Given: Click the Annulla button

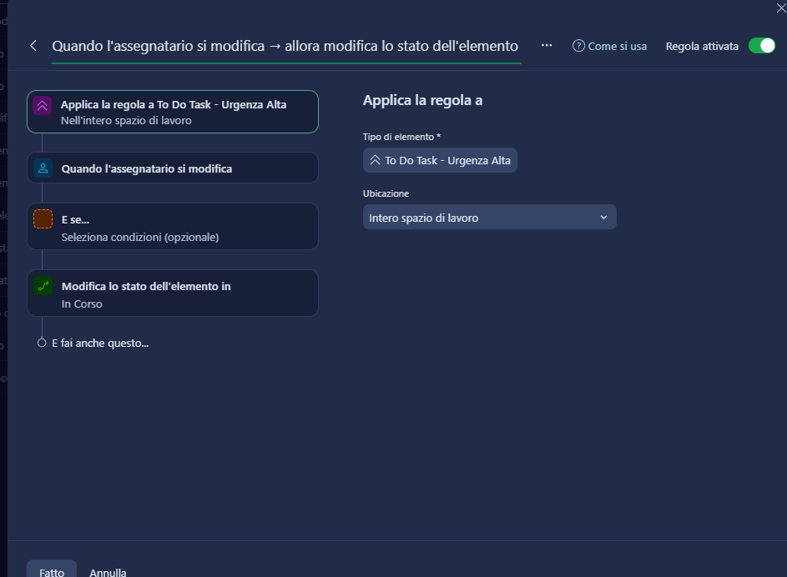Looking at the screenshot, I should [108, 572].
